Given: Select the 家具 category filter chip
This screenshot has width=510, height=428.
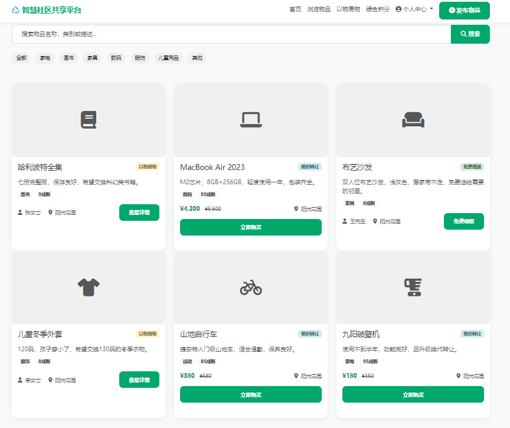Looking at the screenshot, I should click(x=92, y=58).
